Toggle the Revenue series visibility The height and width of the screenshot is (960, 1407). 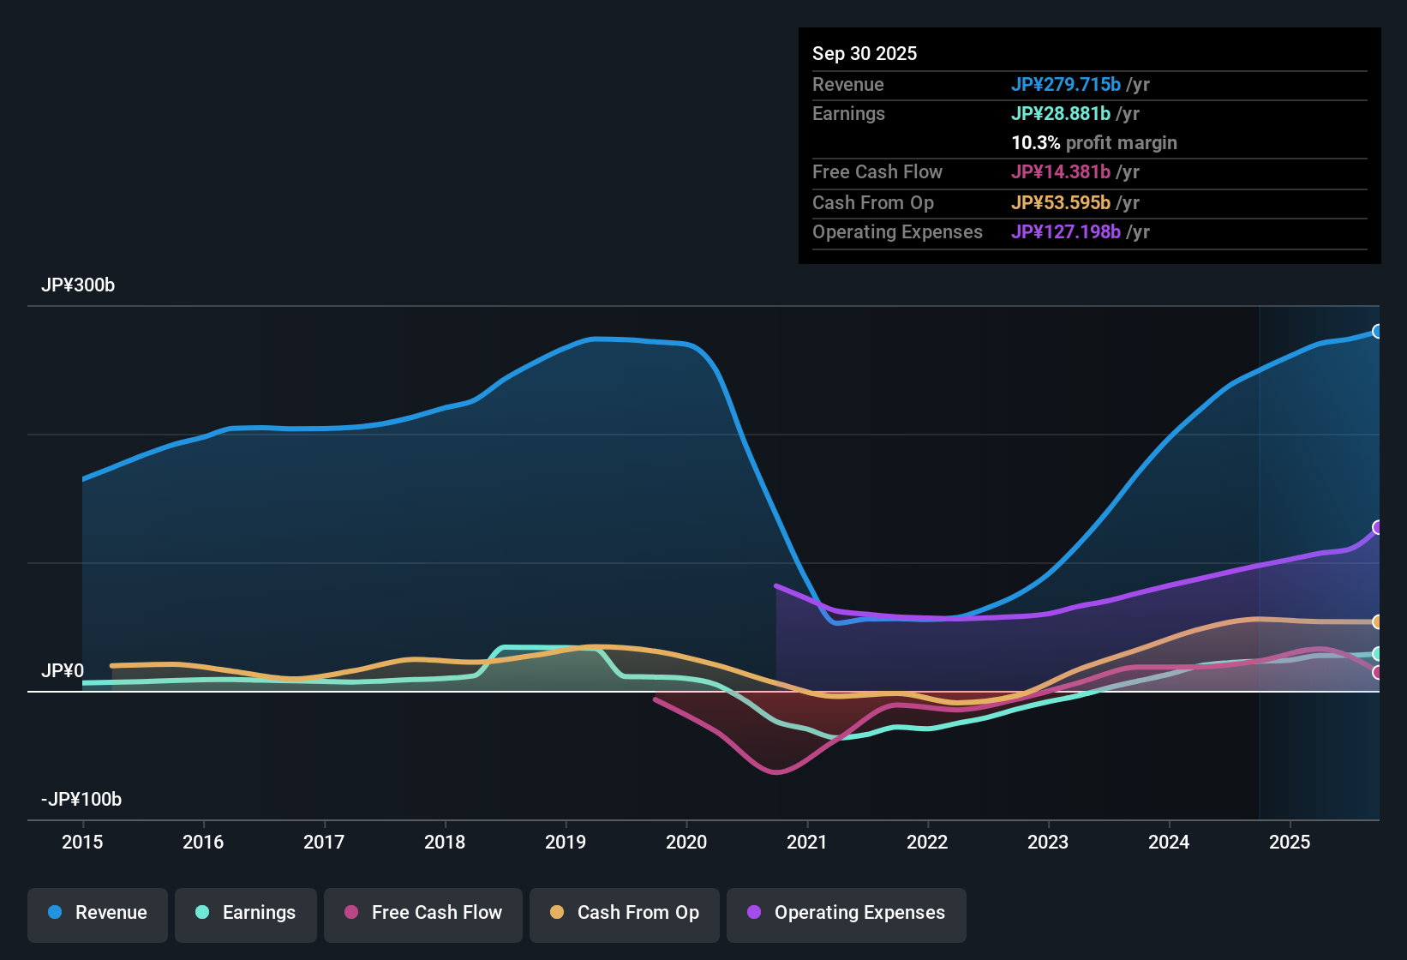pos(97,913)
